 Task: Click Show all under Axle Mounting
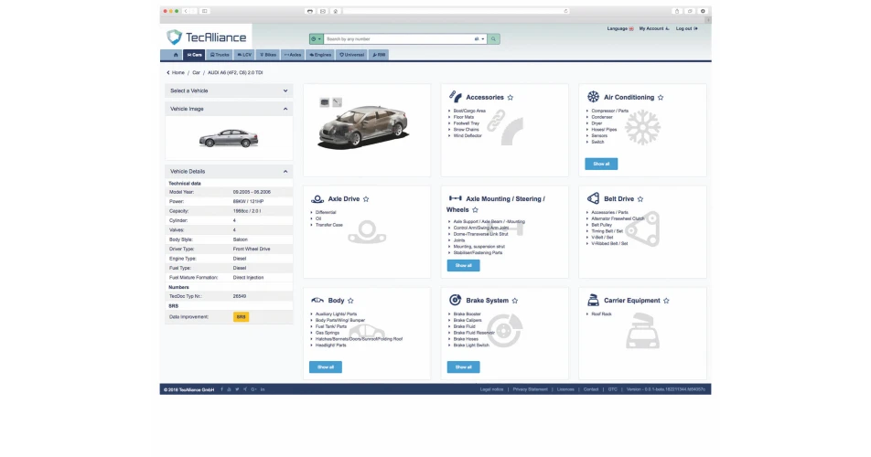click(x=463, y=266)
